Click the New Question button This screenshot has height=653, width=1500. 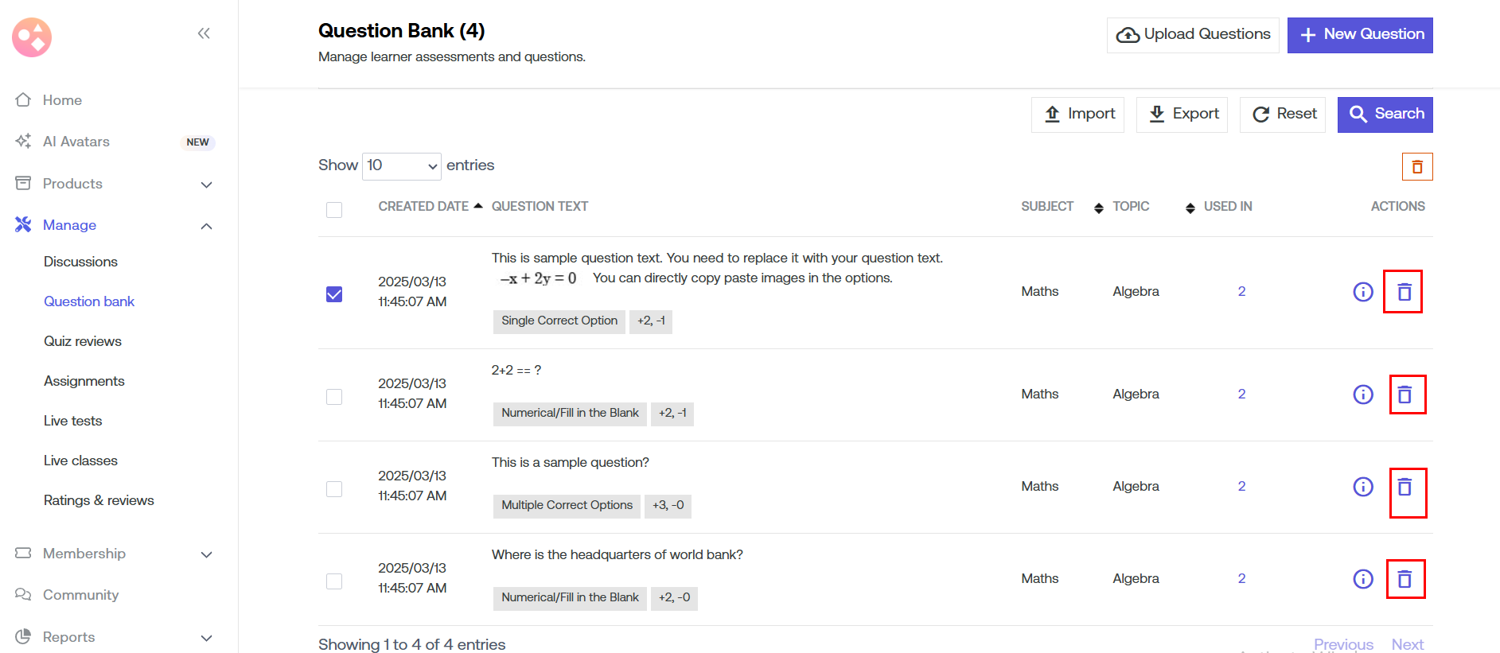[1359, 35]
